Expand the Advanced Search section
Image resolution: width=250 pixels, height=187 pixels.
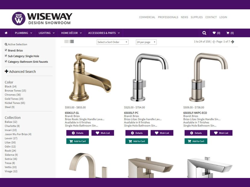[20, 72]
